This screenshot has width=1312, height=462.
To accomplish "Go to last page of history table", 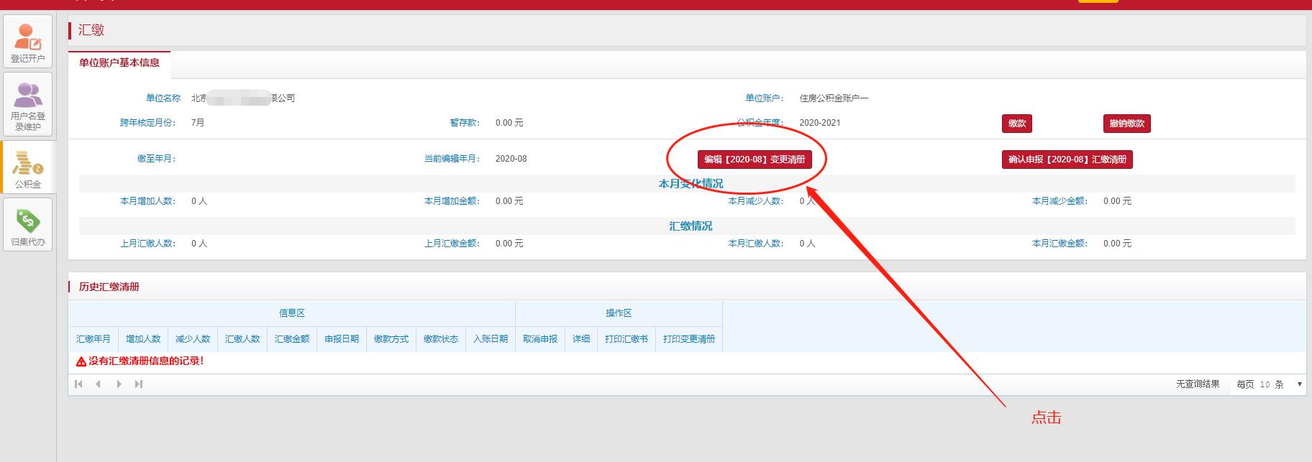I will click(139, 384).
